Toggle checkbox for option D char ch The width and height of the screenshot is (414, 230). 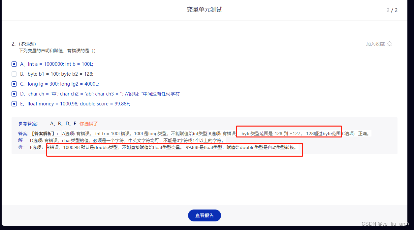coord(14,94)
